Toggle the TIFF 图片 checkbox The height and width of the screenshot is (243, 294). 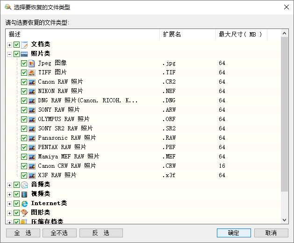tap(24, 73)
